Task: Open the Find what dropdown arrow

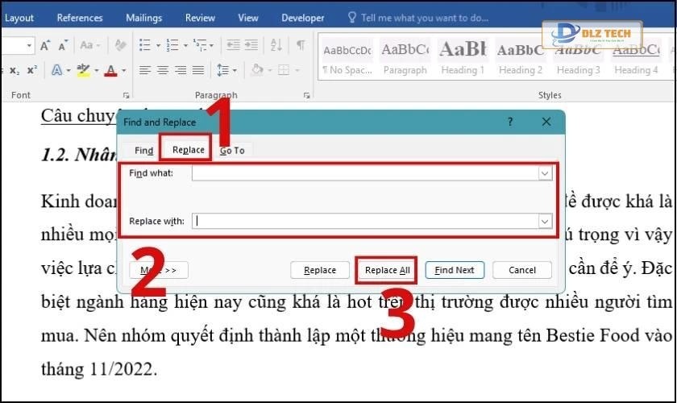Action: tap(545, 173)
